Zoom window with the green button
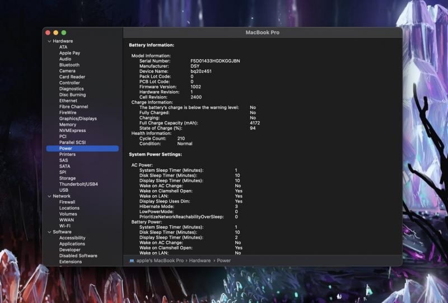The height and width of the screenshot is (303, 448). click(x=64, y=33)
